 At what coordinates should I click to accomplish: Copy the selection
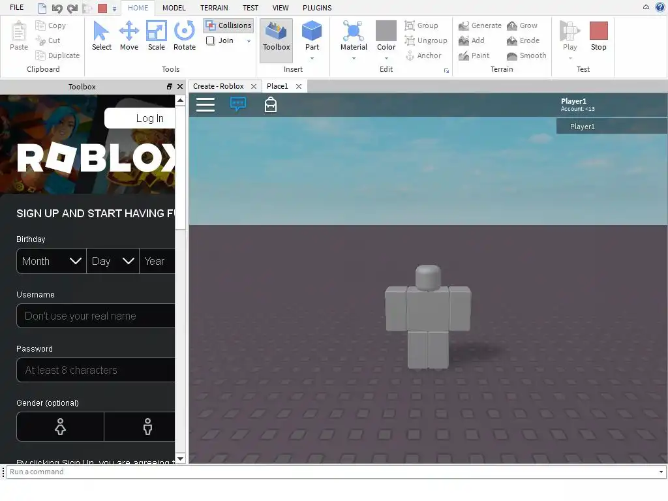(51, 25)
